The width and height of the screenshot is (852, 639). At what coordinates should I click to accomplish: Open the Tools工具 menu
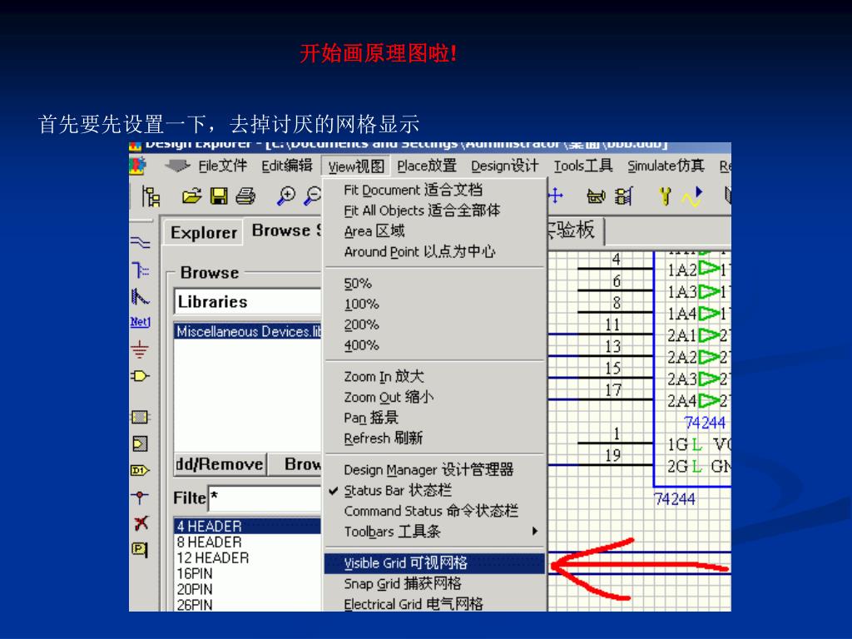pos(583,166)
